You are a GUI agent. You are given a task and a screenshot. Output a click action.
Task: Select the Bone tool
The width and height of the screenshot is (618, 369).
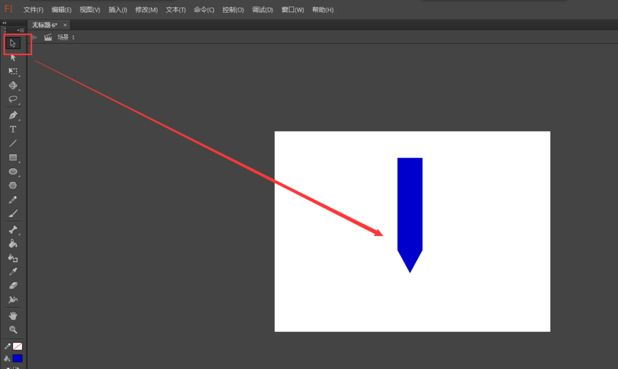coord(12,229)
